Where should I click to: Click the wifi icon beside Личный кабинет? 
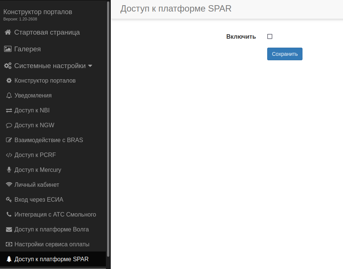tap(9, 185)
